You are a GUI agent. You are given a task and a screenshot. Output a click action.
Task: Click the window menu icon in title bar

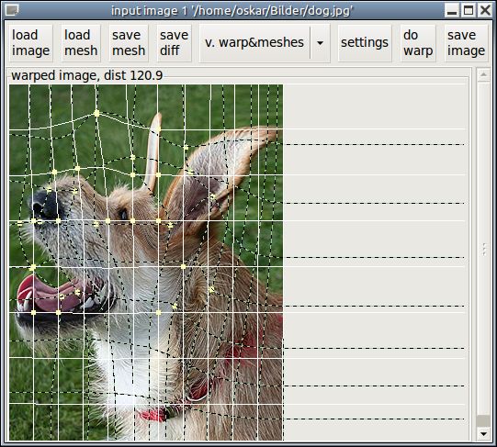tap(12, 10)
